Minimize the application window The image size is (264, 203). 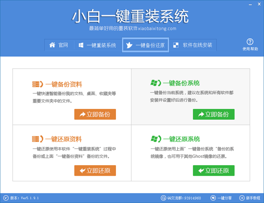(x=250, y=5)
